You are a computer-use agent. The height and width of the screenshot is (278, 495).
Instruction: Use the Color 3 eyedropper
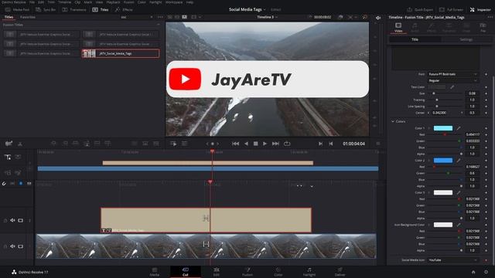[x=459, y=192]
